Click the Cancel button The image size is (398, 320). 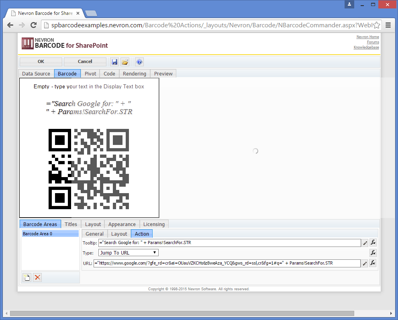85,61
